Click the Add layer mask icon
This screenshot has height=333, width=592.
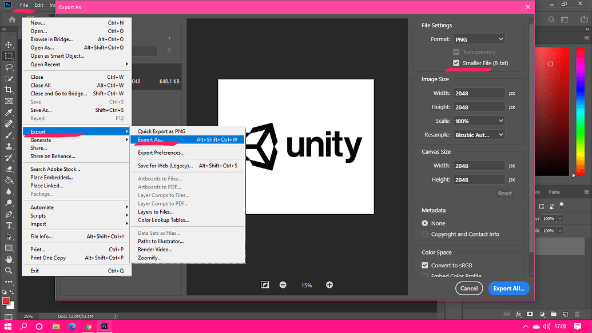point(529,314)
